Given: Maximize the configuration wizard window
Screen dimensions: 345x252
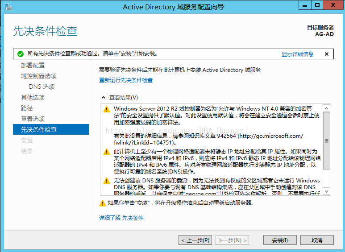Looking at the screenshot, I should [317, 5].
